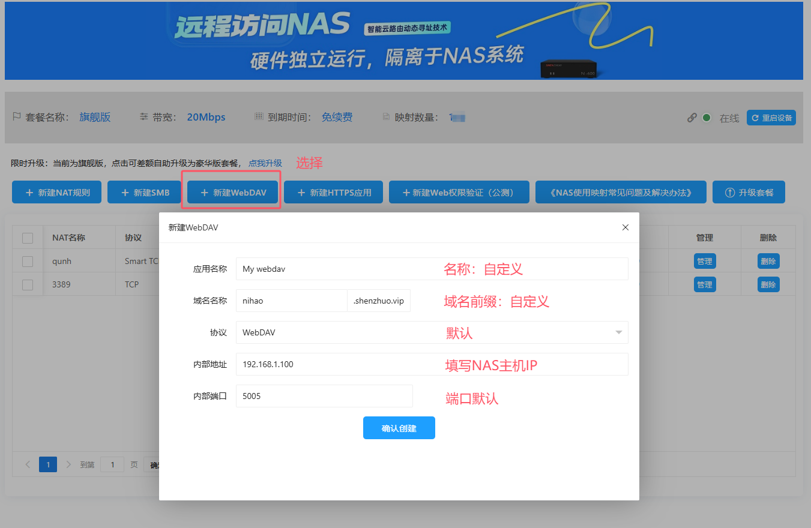Click 确认创建 to confirm creation
Viewport: 811px width, 528px height.
coord(399,428)
